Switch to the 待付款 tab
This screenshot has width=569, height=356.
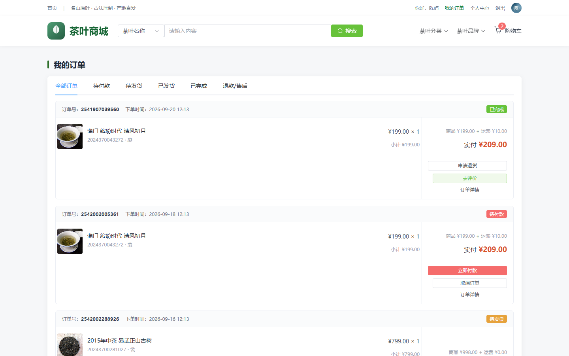coord(102,86)
